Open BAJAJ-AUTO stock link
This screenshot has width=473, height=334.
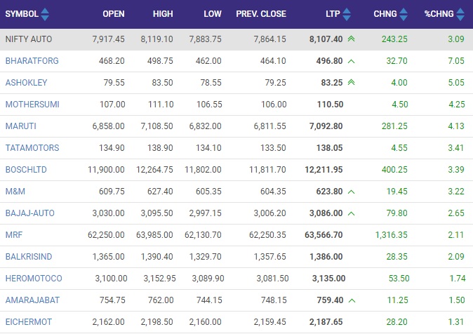tap(30, 213)
